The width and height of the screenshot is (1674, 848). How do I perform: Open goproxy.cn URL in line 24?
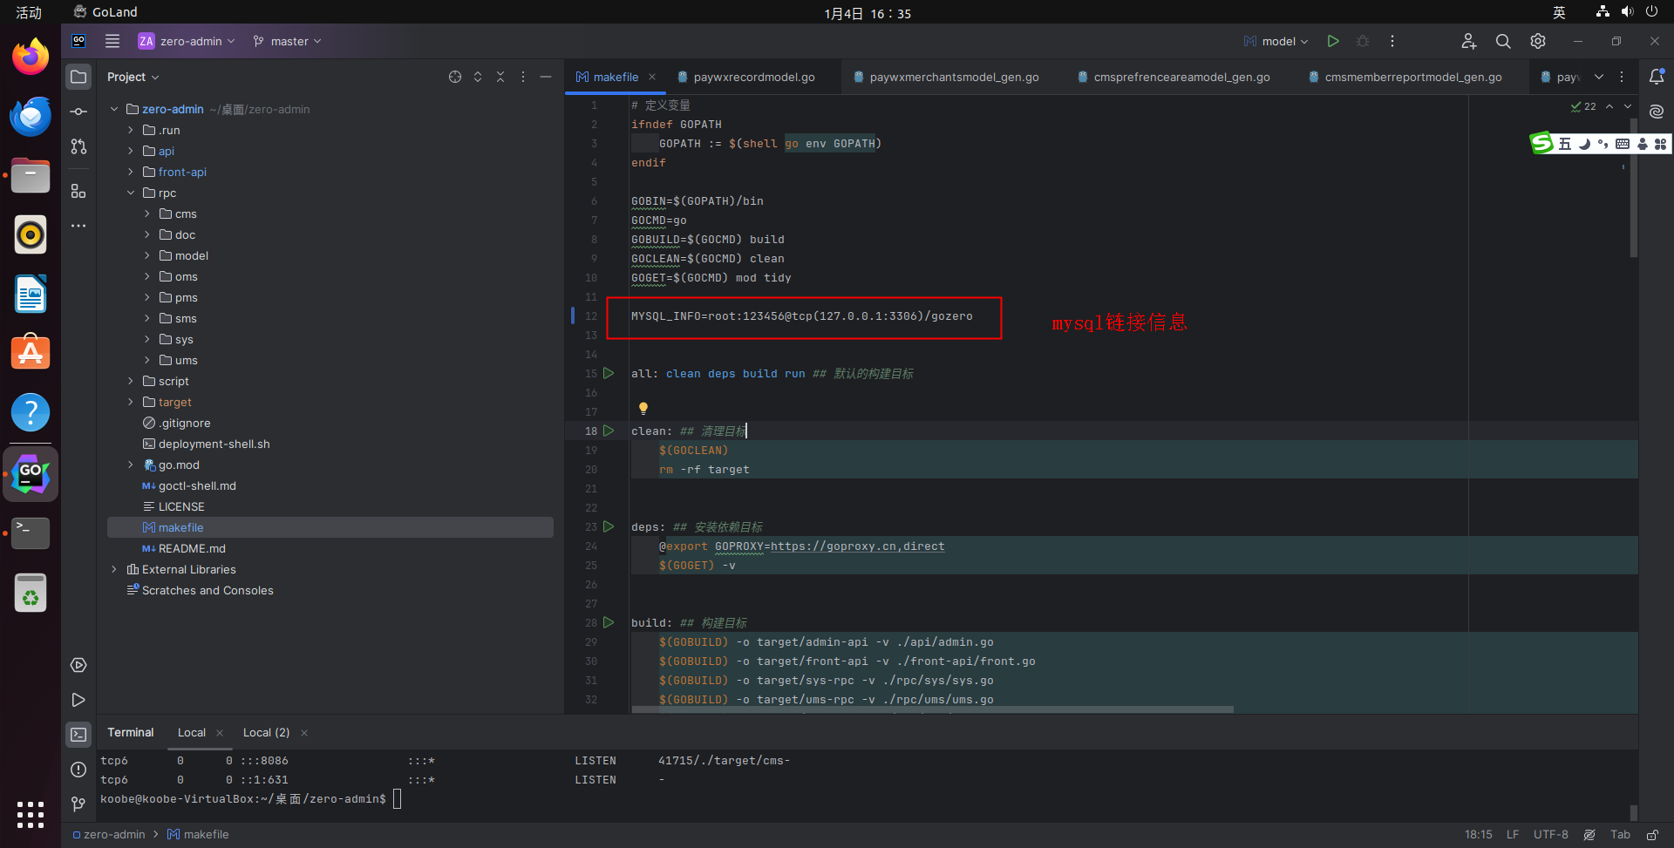click(857, 546)
